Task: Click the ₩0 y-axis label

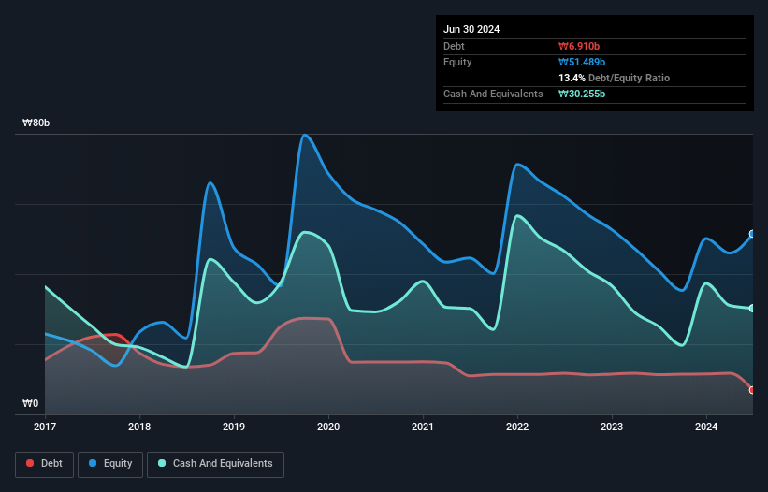Action: click(30, 403)
